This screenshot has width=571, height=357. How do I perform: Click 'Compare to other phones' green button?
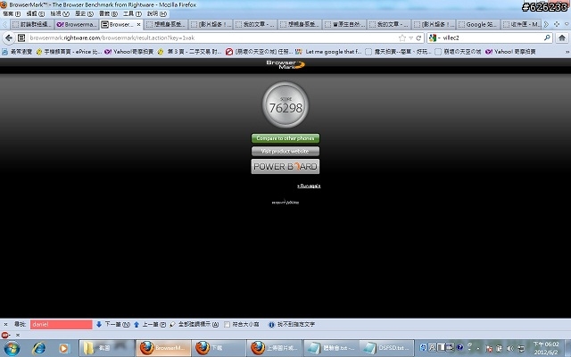(x=285, y=138)
